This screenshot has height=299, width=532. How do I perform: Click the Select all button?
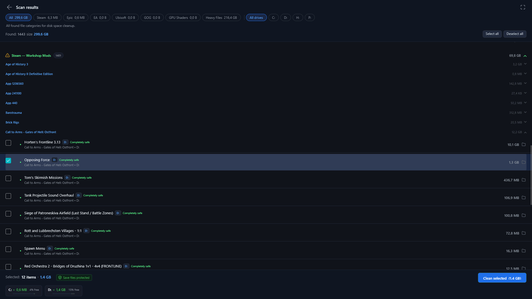492,34
